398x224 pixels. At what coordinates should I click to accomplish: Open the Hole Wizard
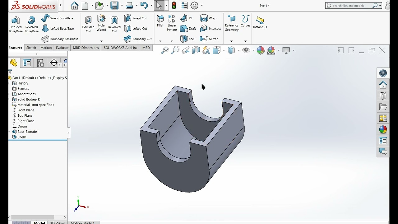pyautogui.click(x=101, y=23)
